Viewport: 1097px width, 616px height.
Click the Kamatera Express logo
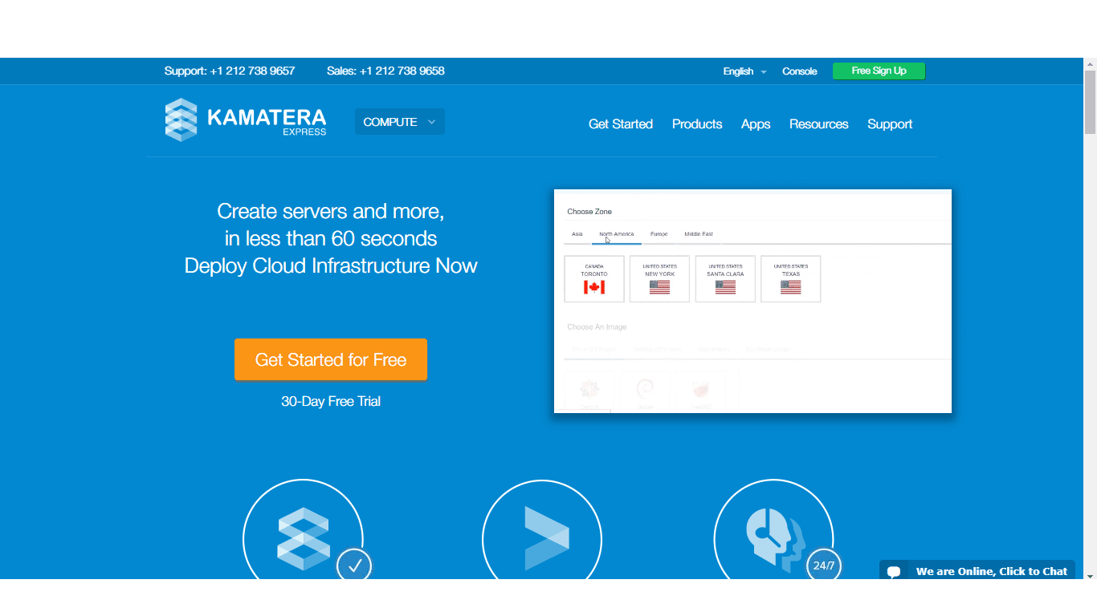point(246,120)
